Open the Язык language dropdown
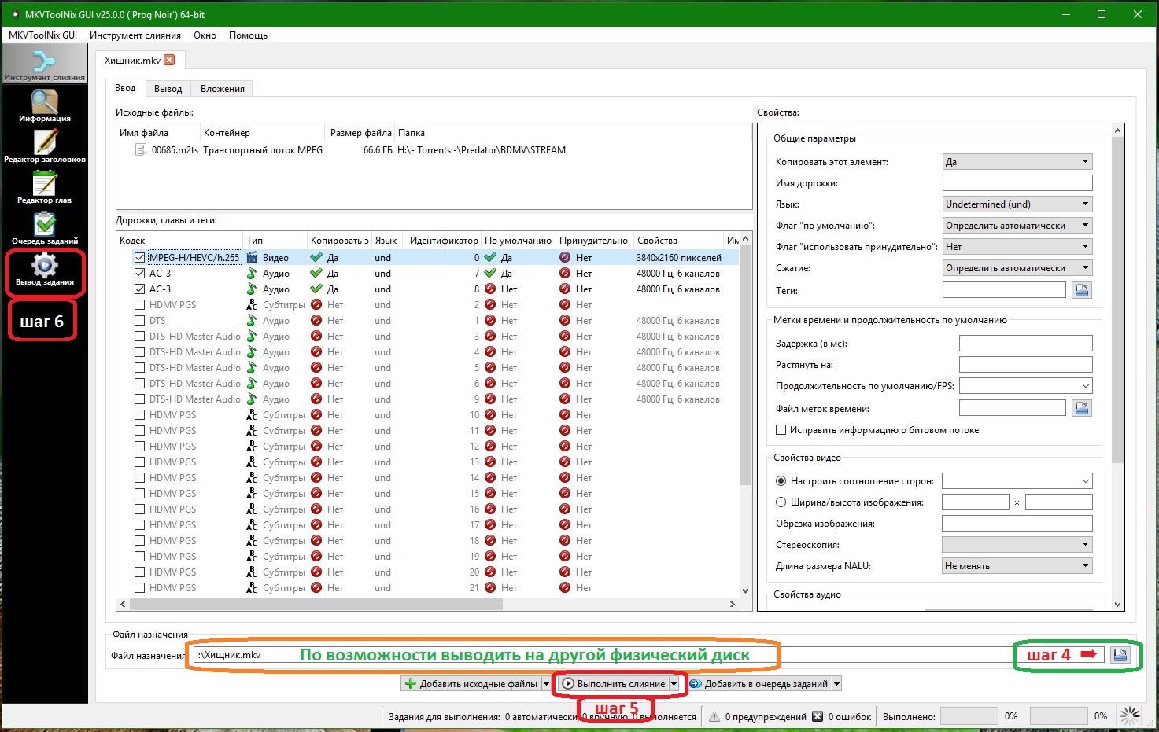The height and width of the screenshot is (732, 1159). 1017,204
